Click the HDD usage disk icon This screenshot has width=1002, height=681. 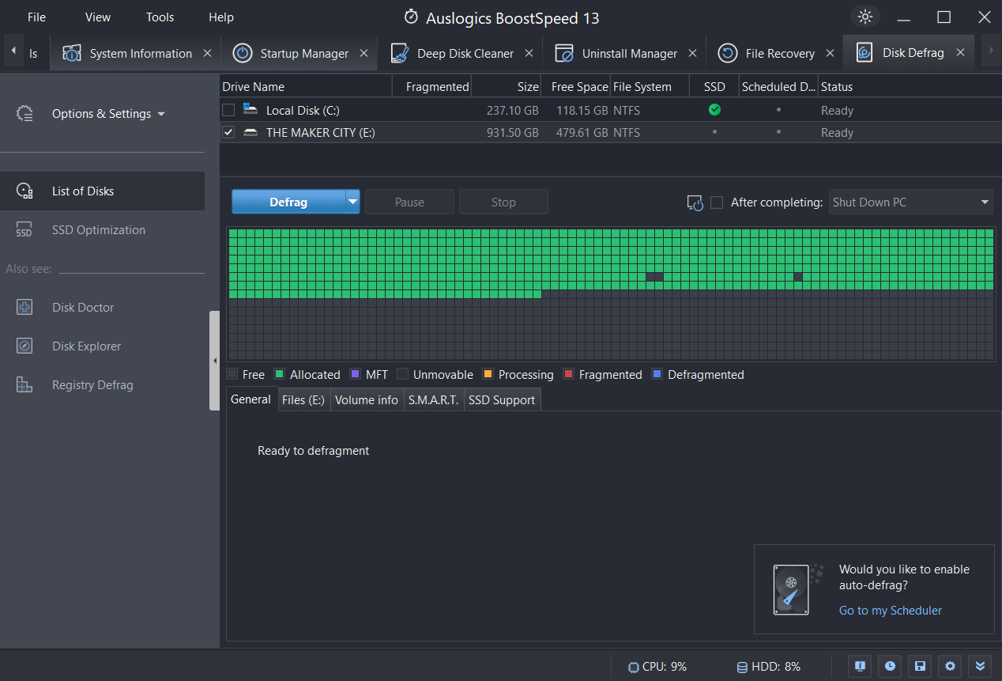[742, 667]
